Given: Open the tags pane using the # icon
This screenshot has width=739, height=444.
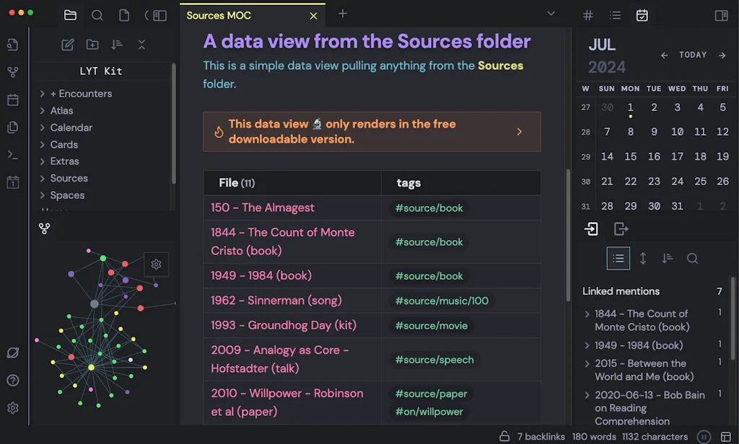Looking at the screenshot, I should coord(588,15).
